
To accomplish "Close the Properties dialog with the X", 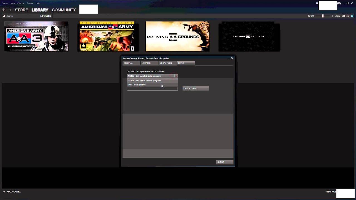I will click(x=232, y=58).
